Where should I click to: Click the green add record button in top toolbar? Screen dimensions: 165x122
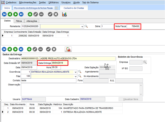[30, 14]
